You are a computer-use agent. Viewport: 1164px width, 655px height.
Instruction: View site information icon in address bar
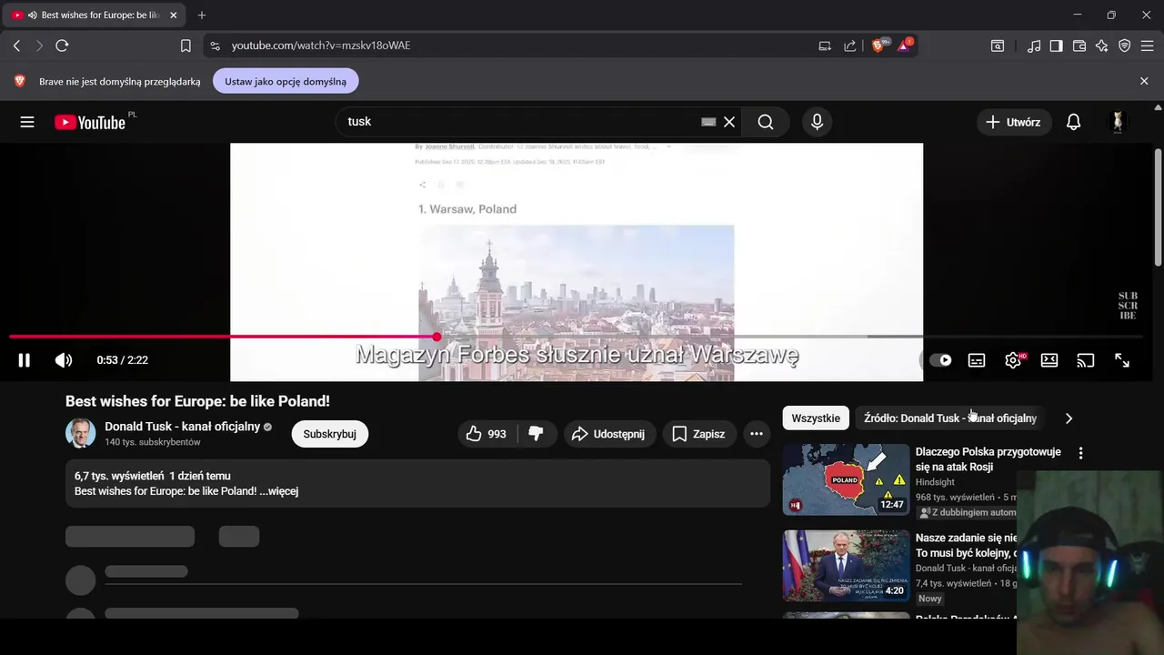click(214, 45)
